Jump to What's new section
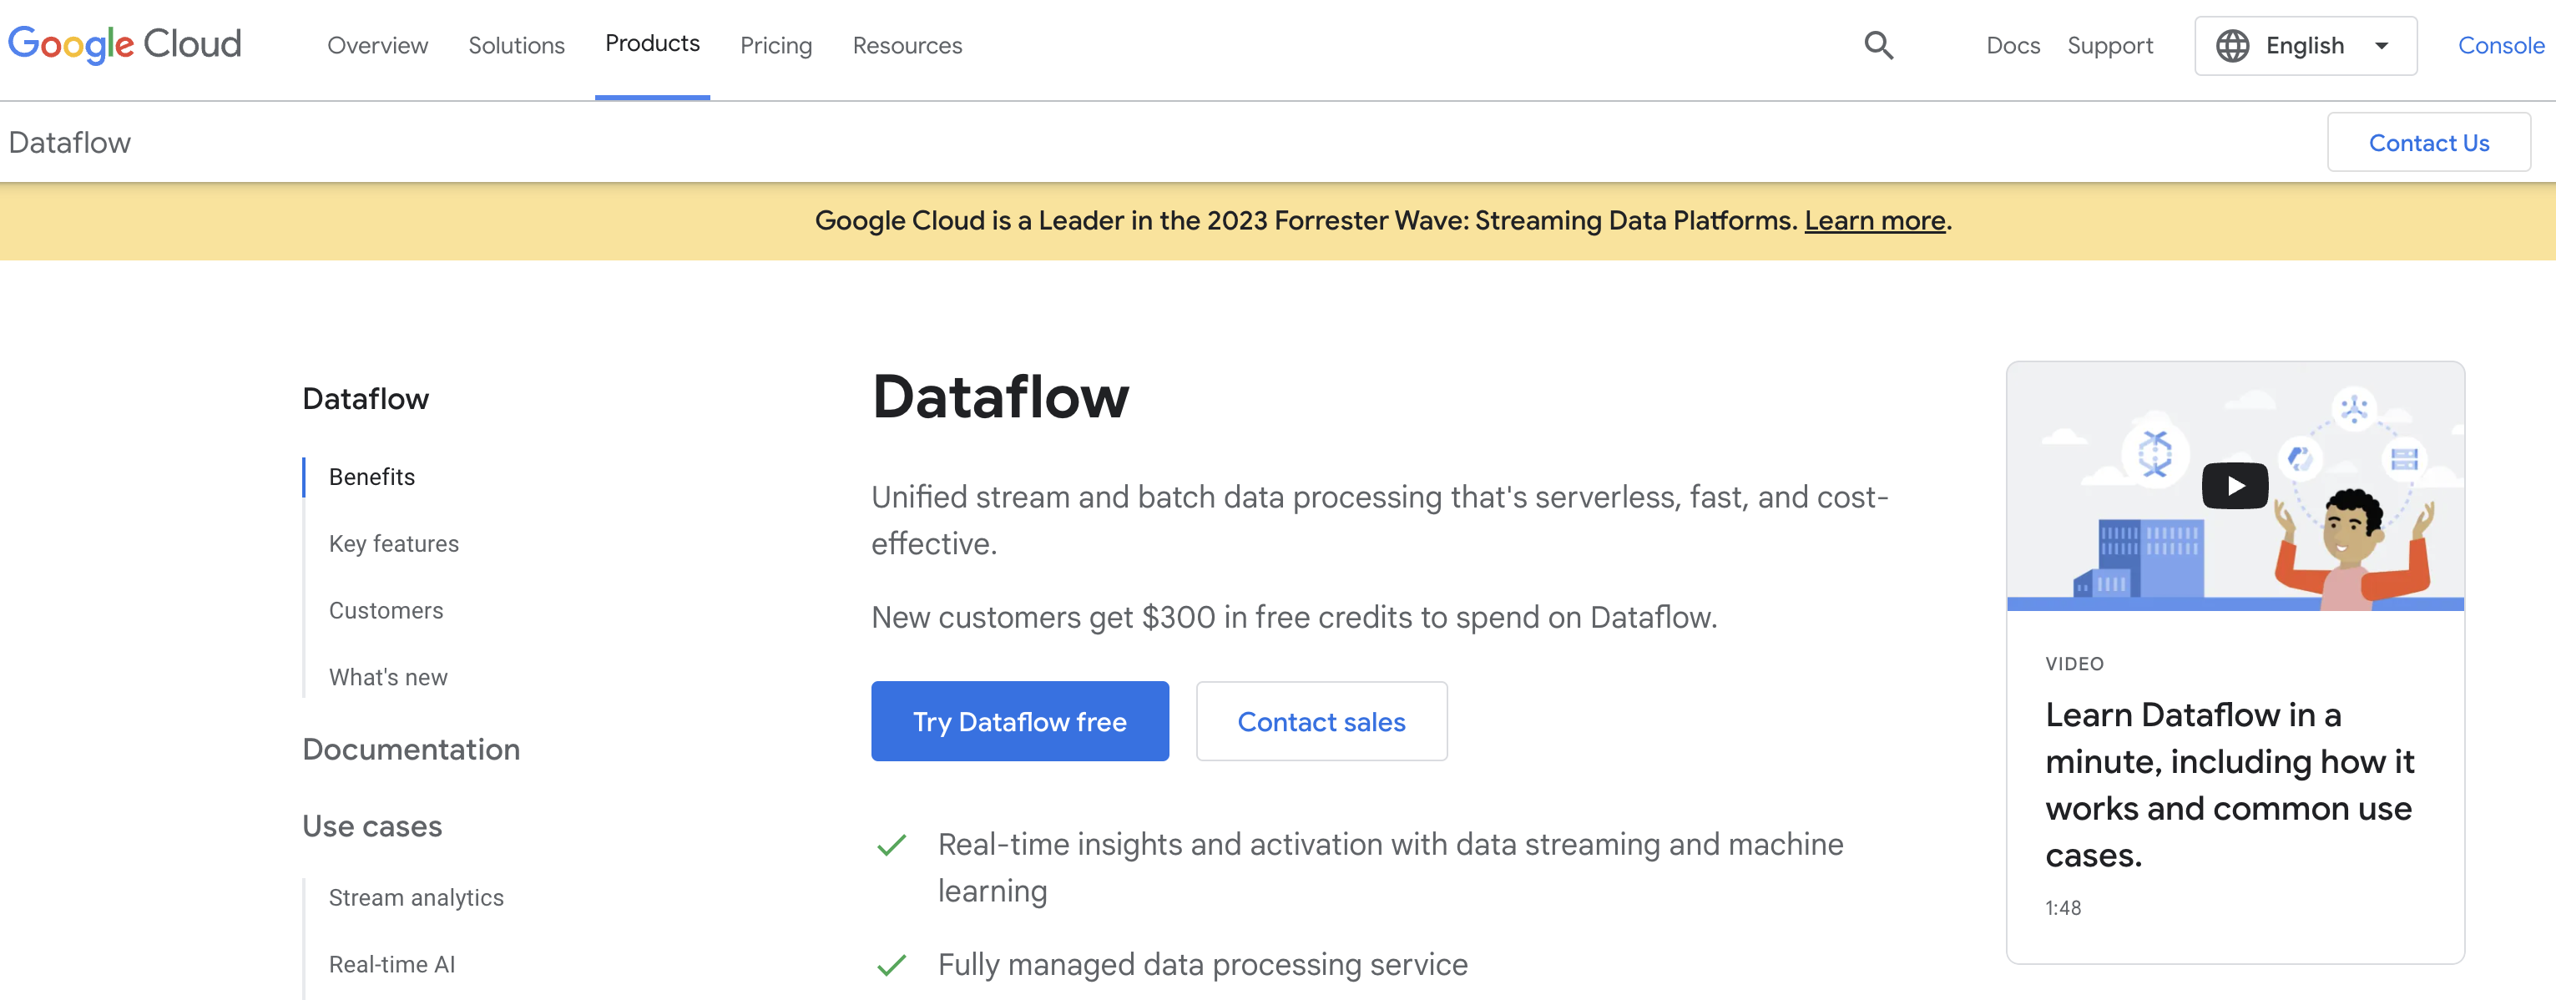 [x=388, y=678]
